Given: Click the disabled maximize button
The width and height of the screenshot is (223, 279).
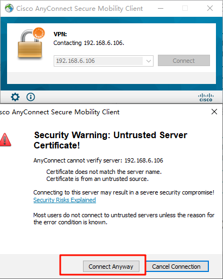Looking at the screenshot, I should click(185, 8).
